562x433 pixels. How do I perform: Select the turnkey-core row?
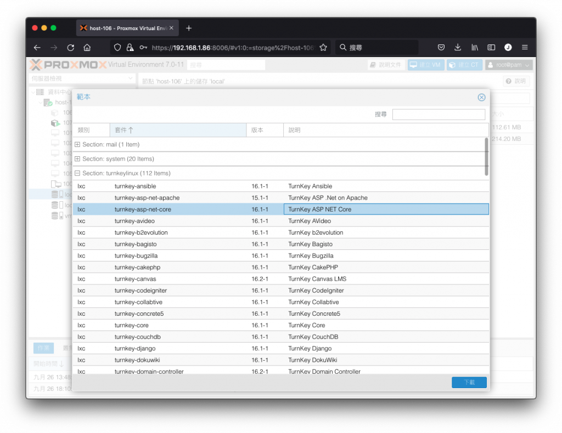coord(280,325)
